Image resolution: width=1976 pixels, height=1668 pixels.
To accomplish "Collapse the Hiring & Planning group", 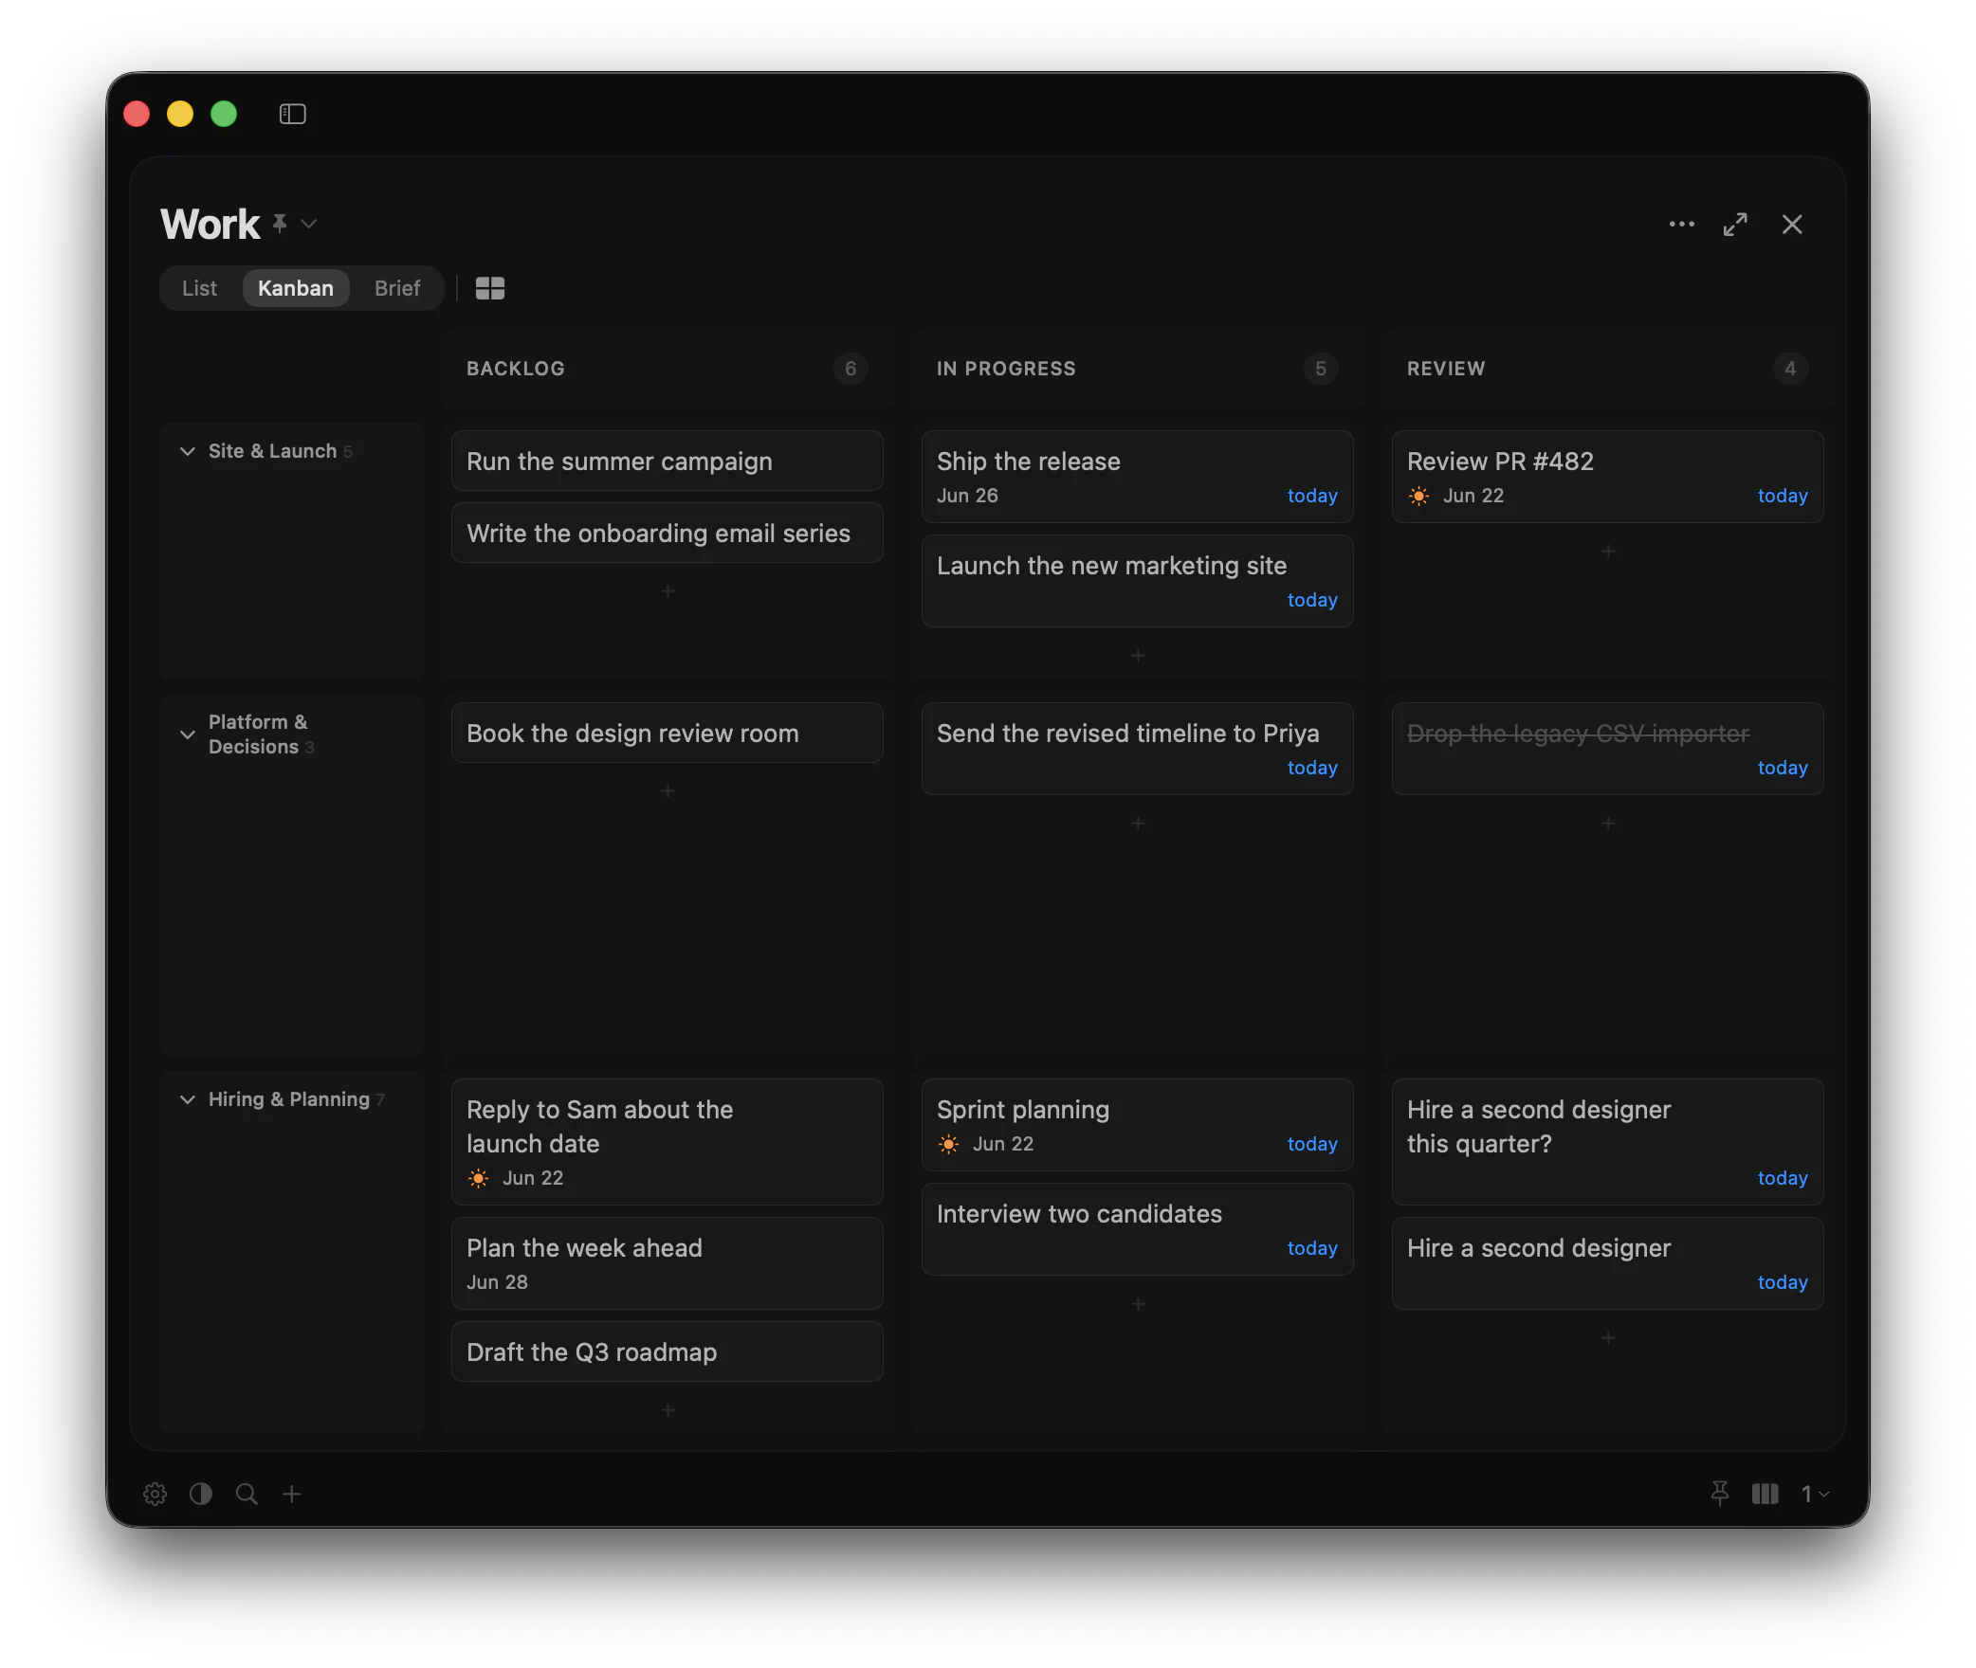I will pyautogui.click(x=188, y=1099).
